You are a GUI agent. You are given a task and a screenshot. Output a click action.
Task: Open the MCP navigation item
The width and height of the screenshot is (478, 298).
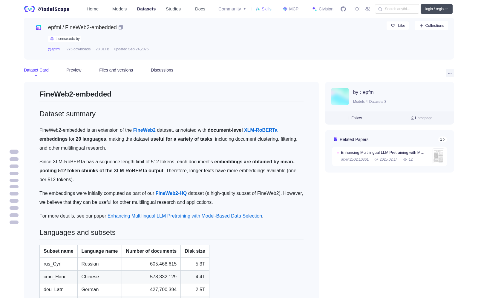click(x=291, y=9)
